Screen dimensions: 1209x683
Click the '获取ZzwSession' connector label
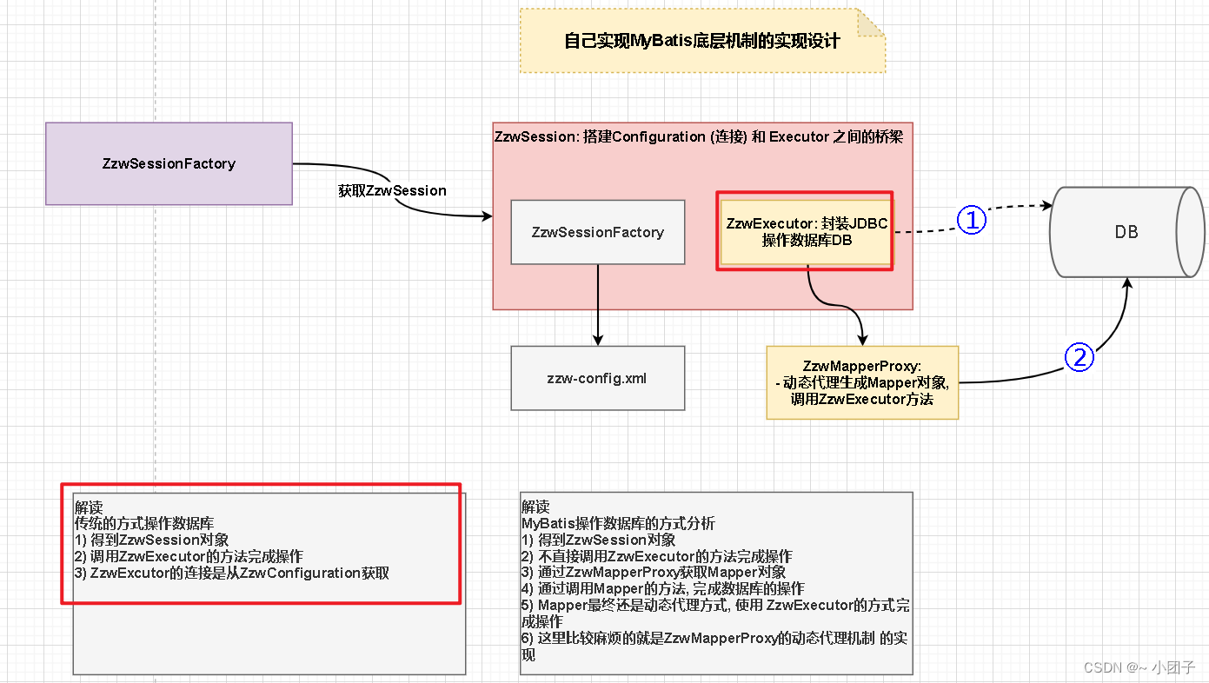(392, 190)
